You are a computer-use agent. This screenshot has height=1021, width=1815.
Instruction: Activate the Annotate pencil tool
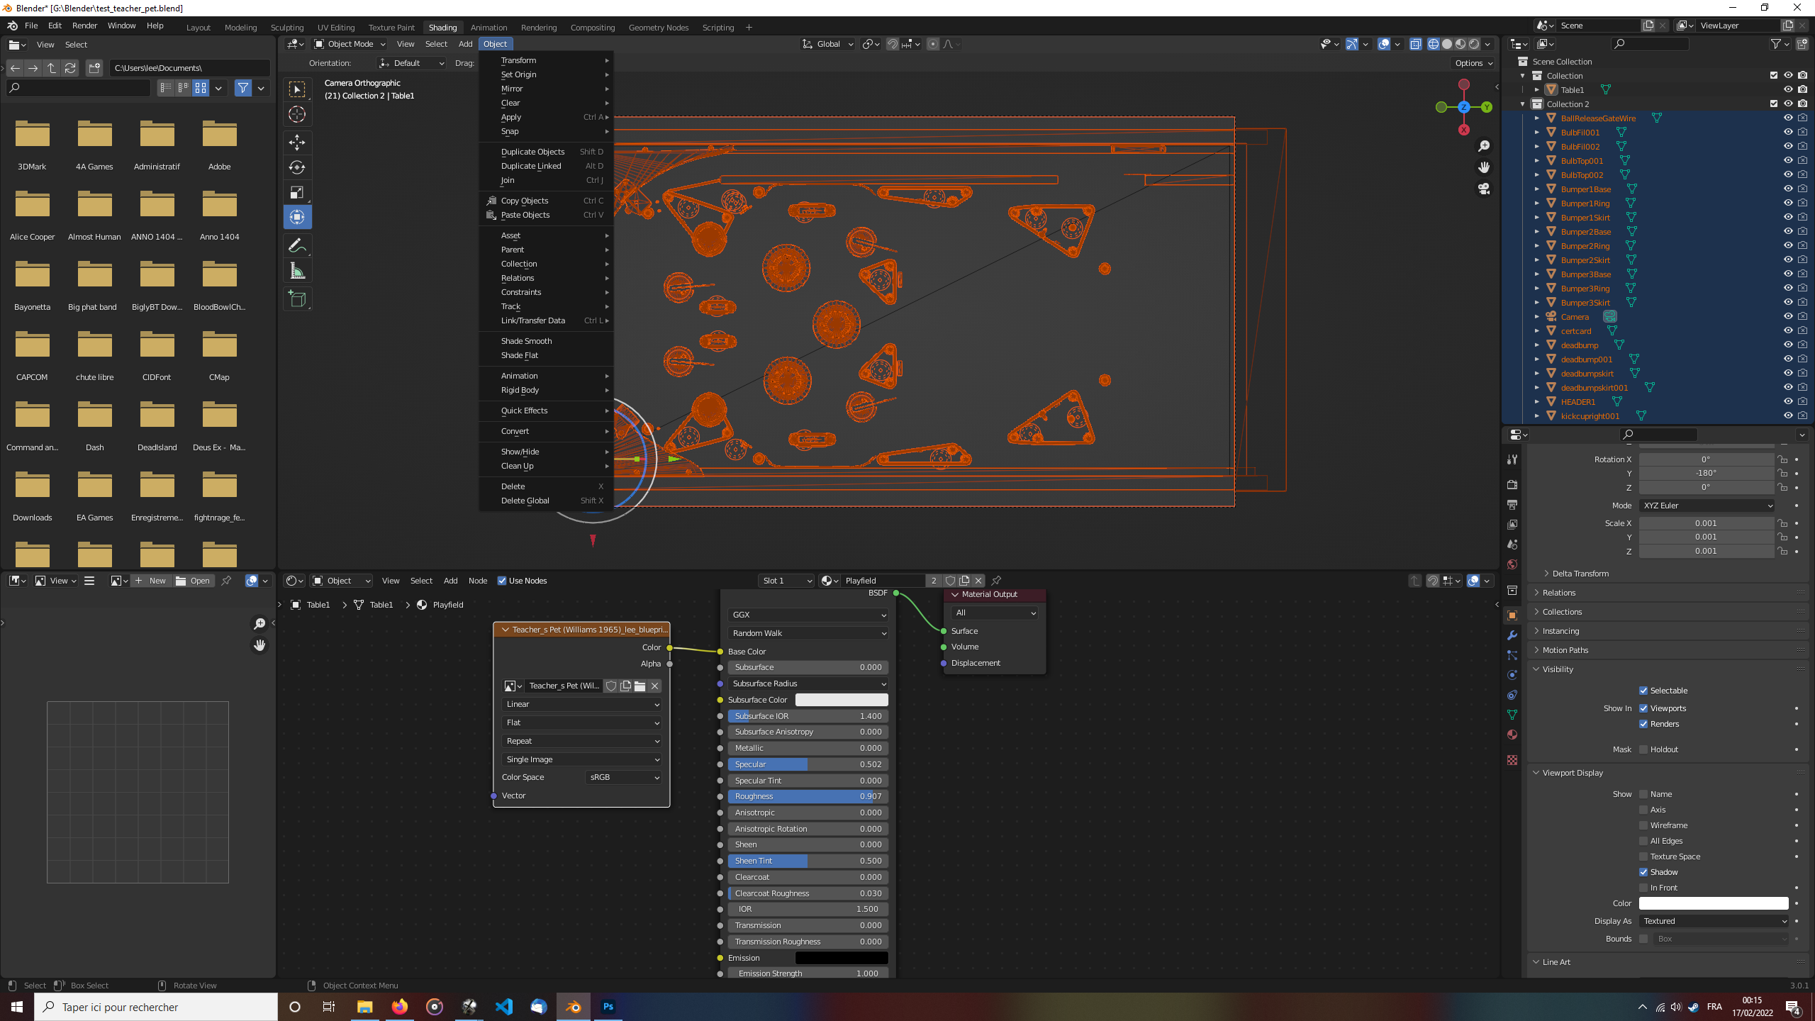pyautogui.click(x=297, y=245)
